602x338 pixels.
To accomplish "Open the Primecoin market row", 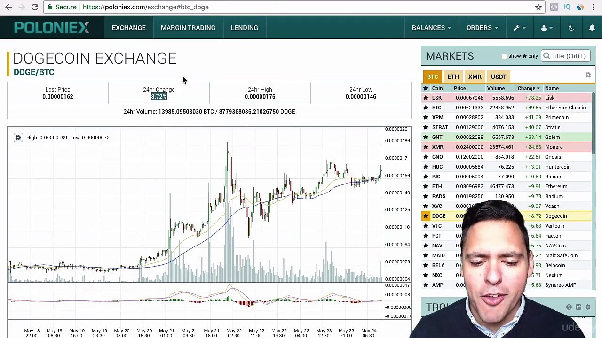I will (x=506, y=117).
